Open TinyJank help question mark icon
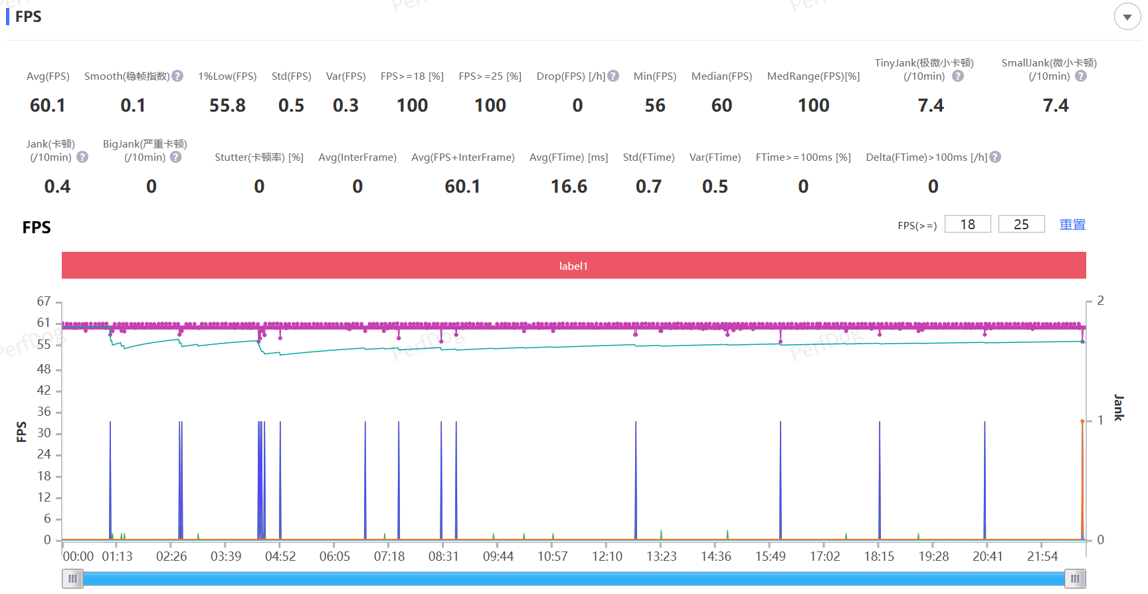 tap(957, 76)
